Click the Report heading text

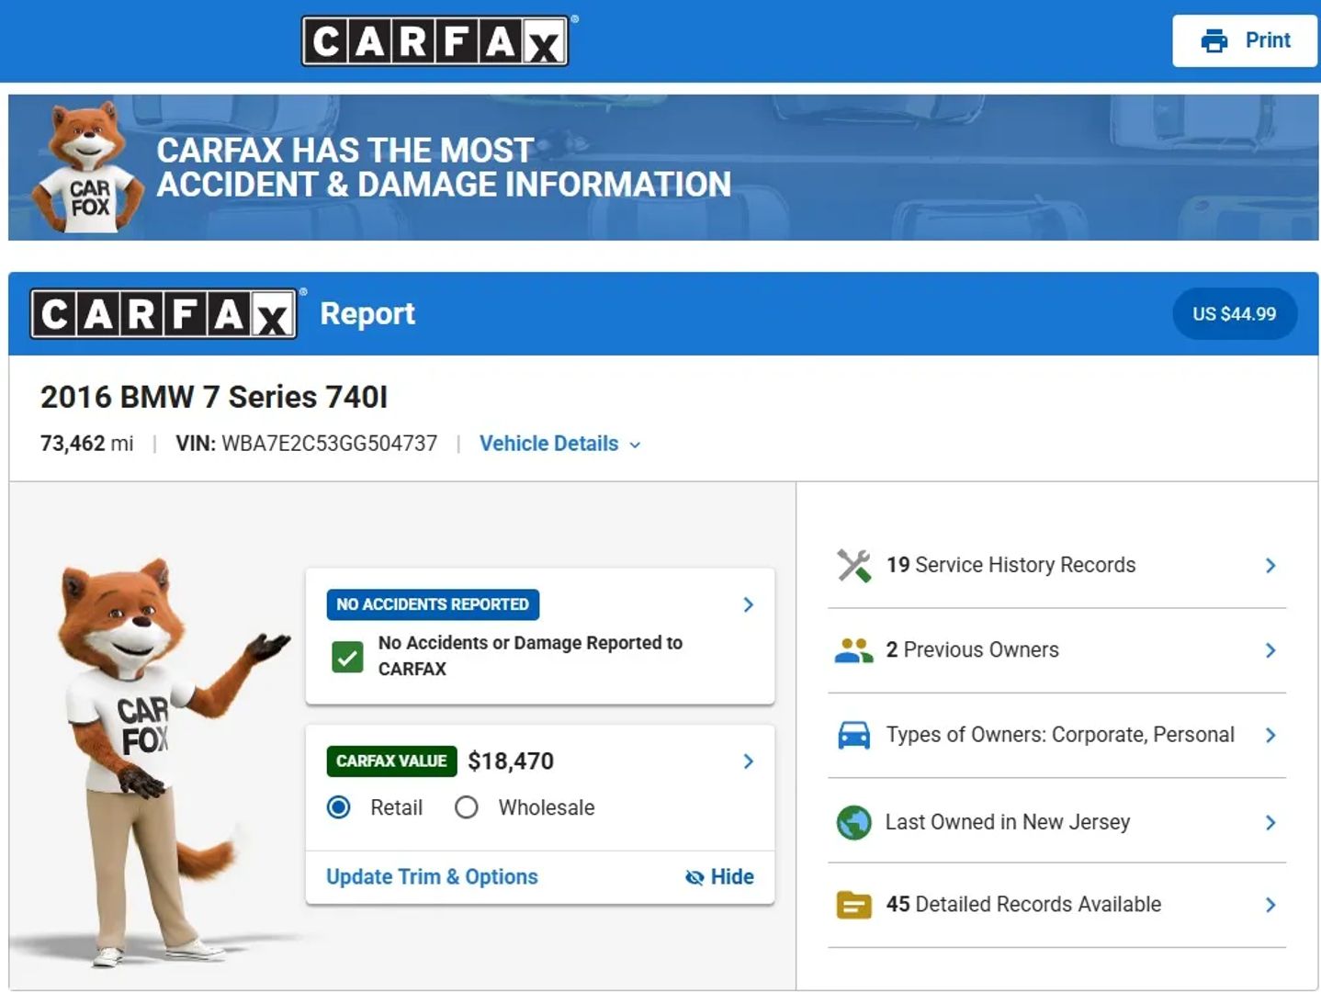tap(367, 314)
